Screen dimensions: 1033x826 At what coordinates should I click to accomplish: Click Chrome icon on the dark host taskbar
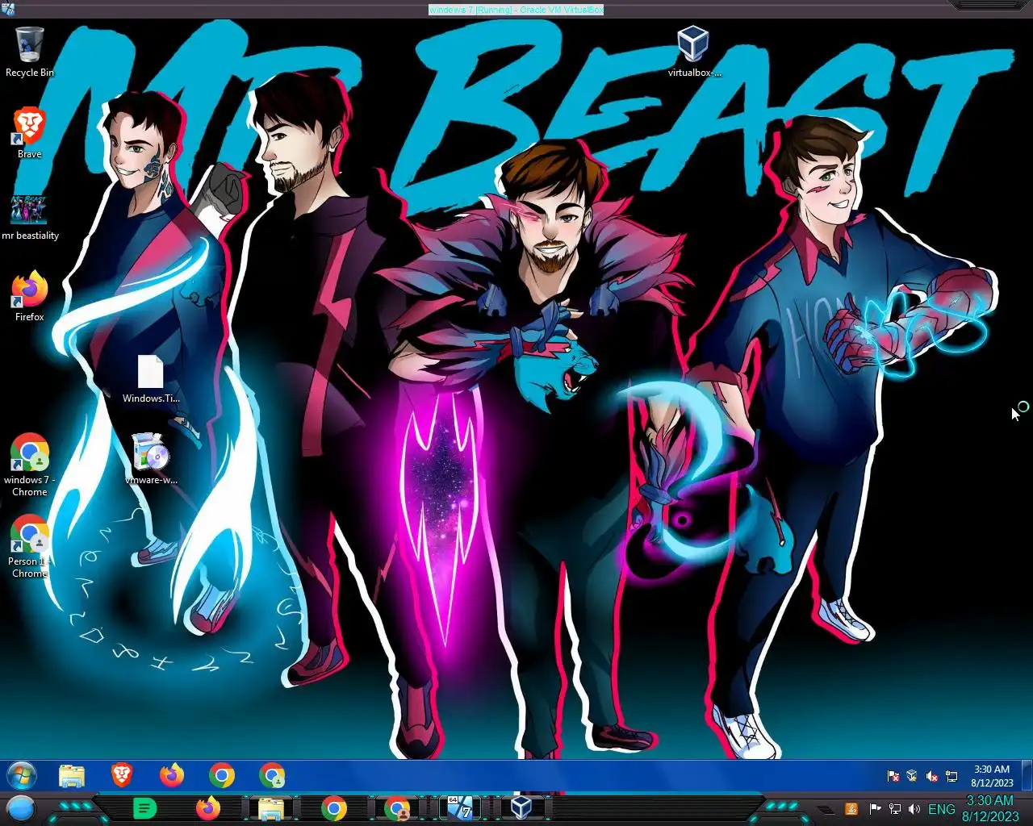tap(334, 808)
